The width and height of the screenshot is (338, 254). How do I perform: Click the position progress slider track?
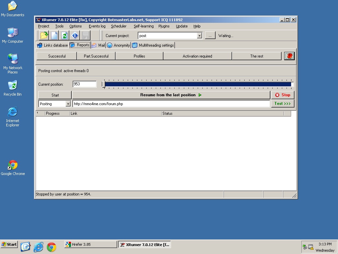point(198,84)
